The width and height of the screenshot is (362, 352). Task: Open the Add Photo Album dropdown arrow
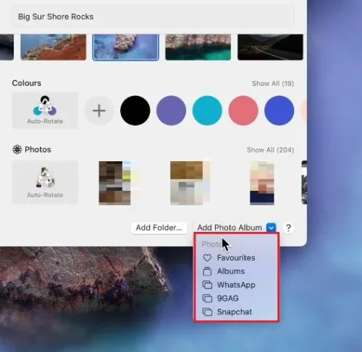(271, 228)
